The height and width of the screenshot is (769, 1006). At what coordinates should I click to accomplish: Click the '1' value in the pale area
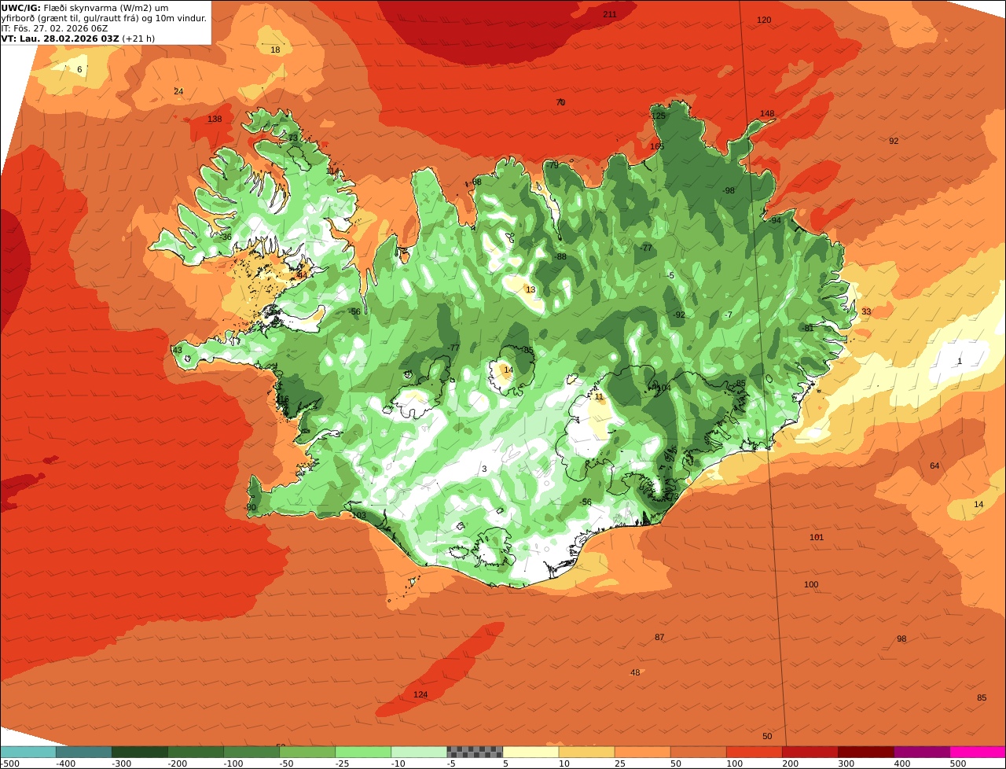[x=960, y=361]
